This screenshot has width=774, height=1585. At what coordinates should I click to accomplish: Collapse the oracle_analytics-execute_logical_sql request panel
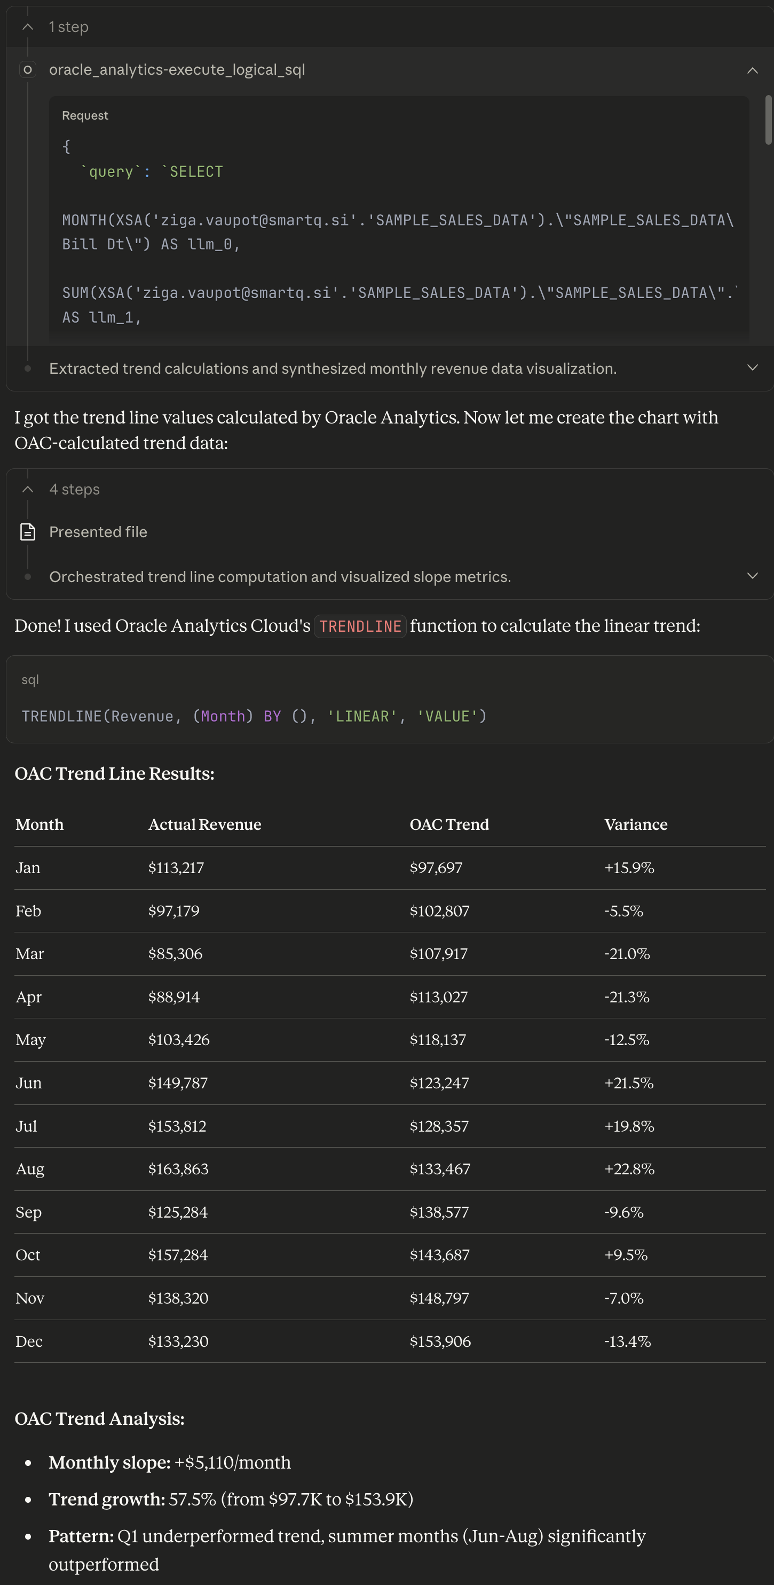click(x=754, y=70)
